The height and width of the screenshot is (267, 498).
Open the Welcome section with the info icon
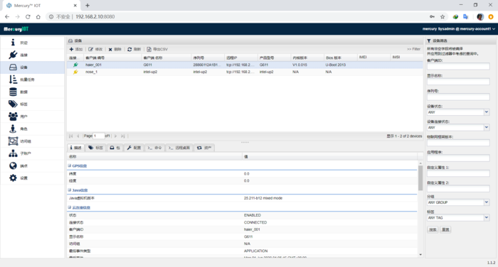[x=13, y=43]
